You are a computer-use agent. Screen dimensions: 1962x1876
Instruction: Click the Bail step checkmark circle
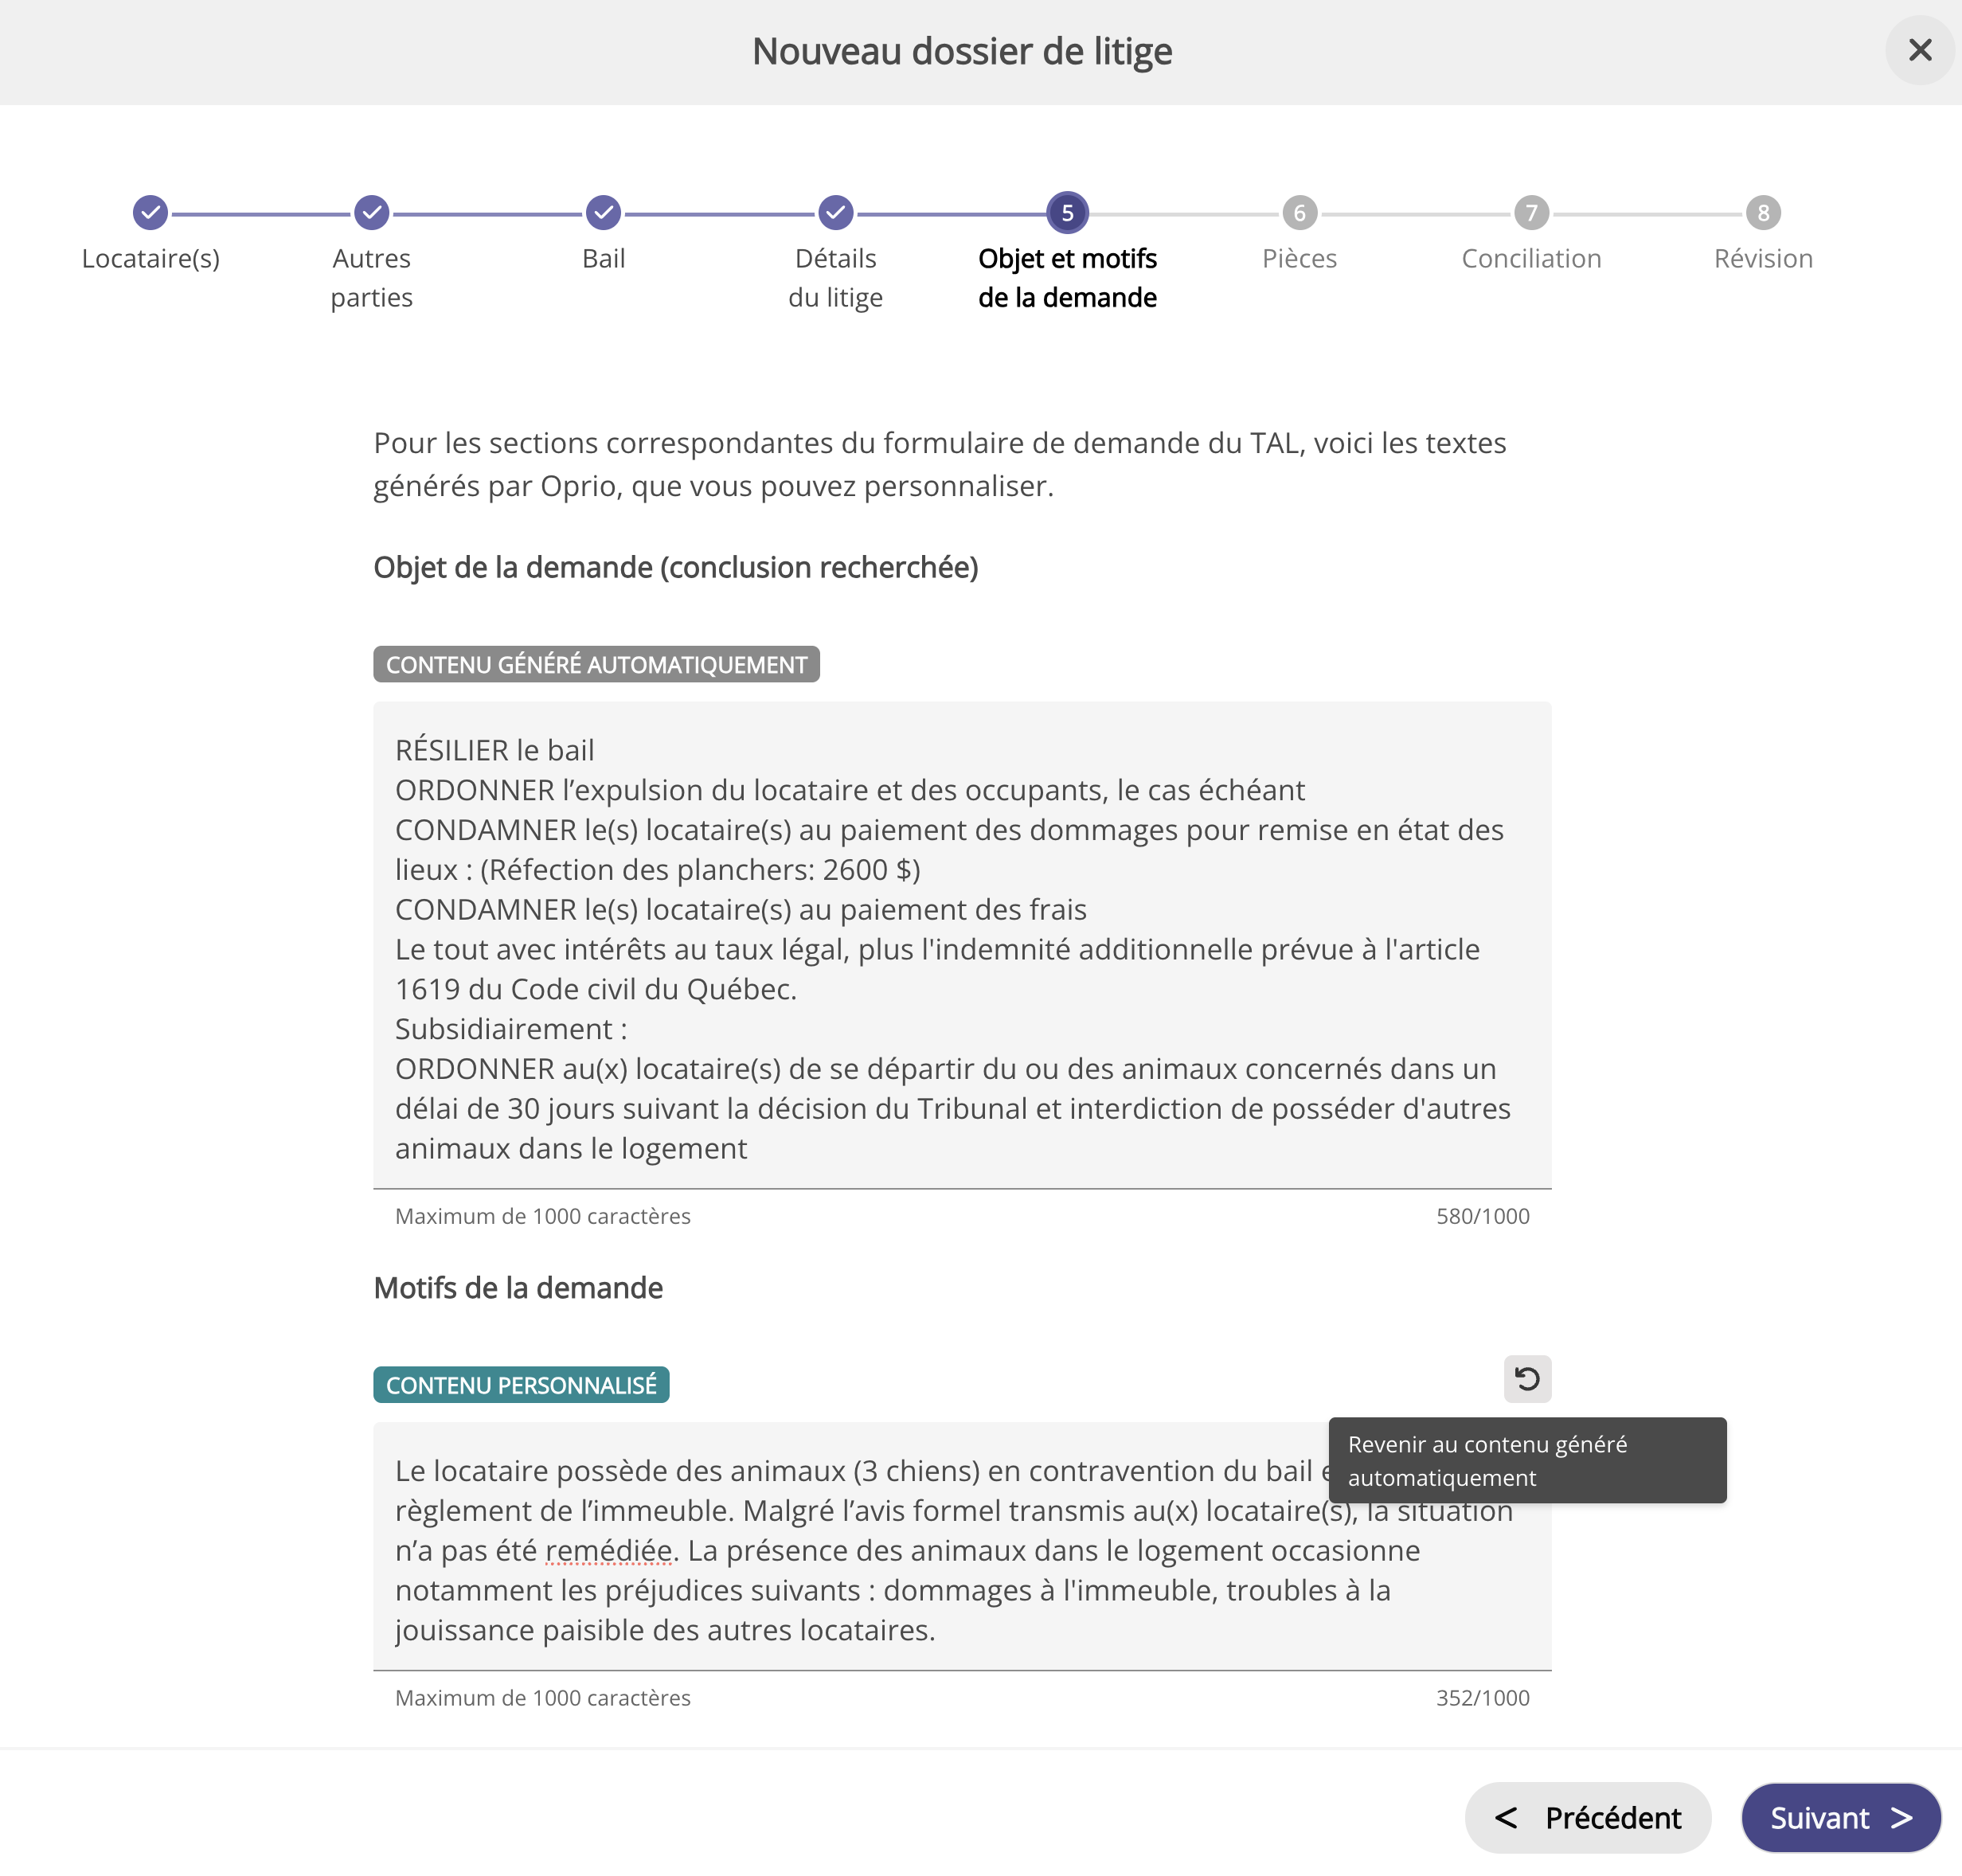(603, 212)
